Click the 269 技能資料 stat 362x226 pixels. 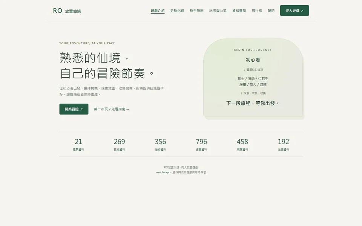click(x=120, y=144)
